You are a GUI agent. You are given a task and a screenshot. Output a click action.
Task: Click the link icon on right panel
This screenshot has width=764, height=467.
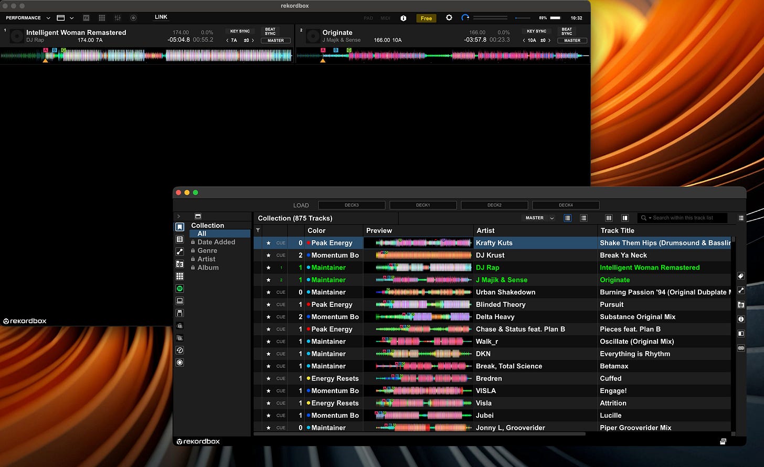pos(741,348)
